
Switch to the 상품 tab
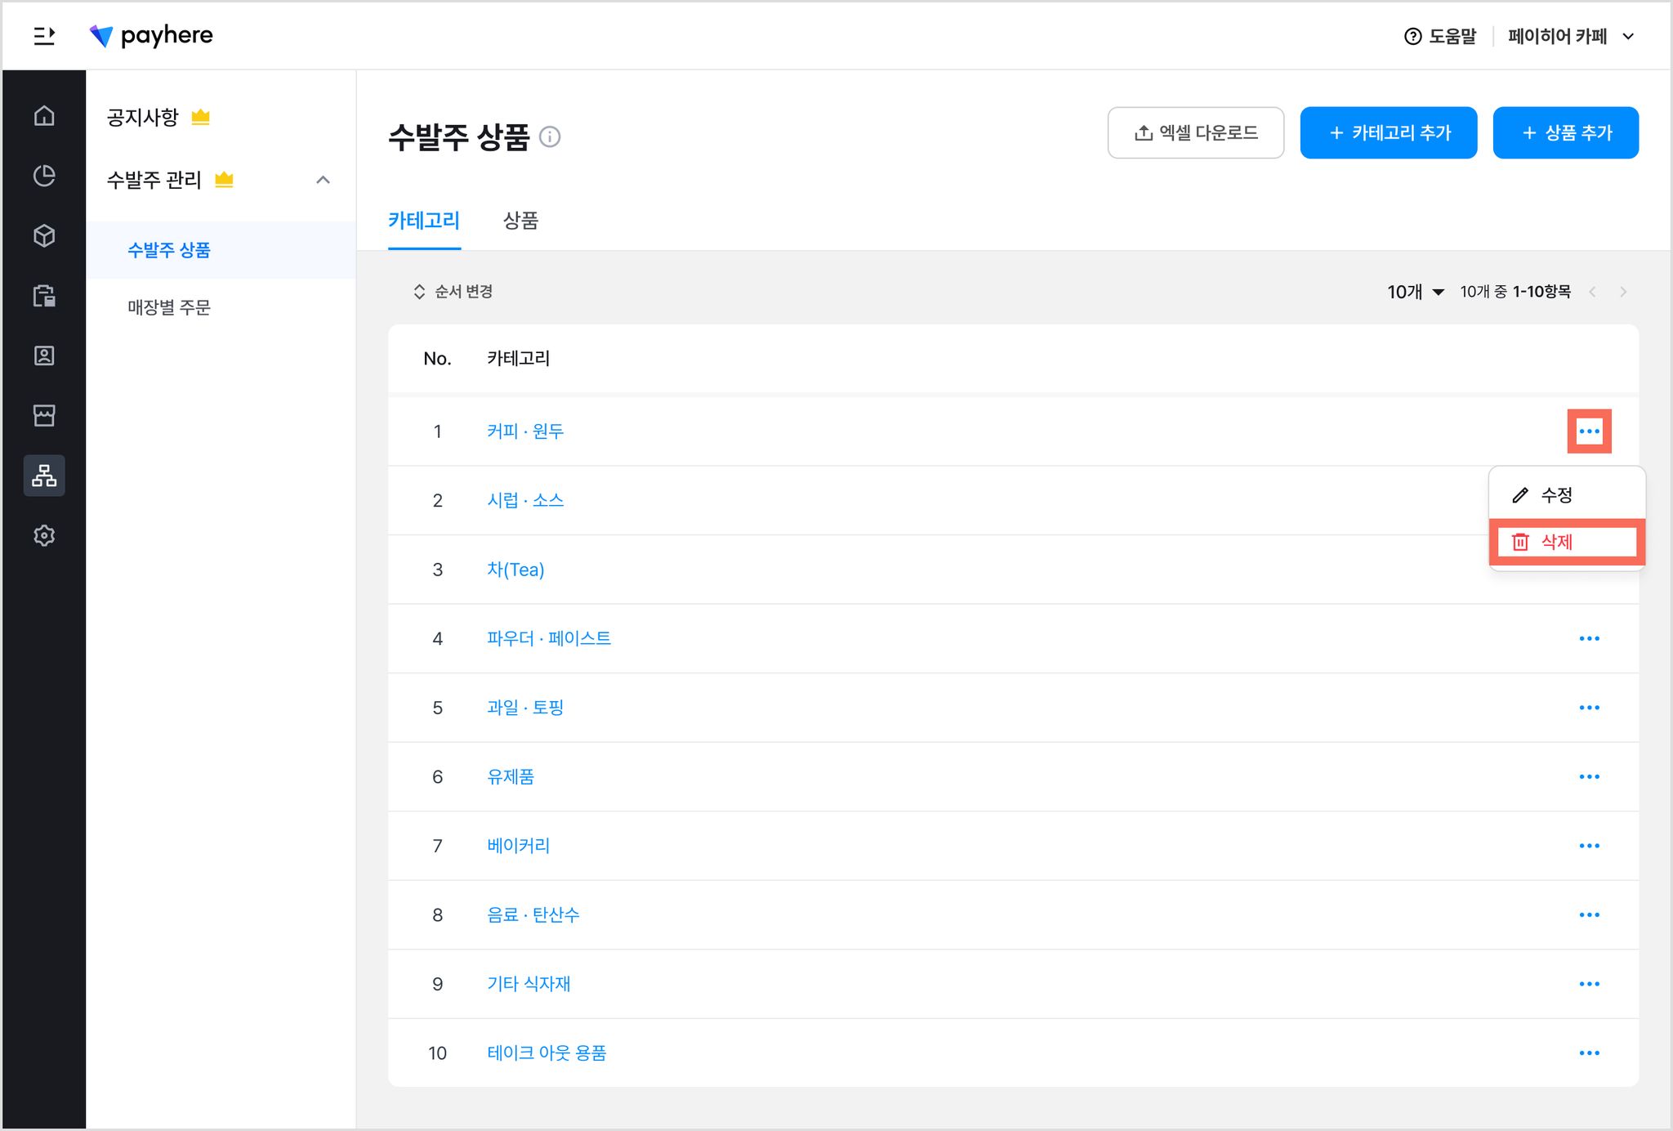[520, 221]
